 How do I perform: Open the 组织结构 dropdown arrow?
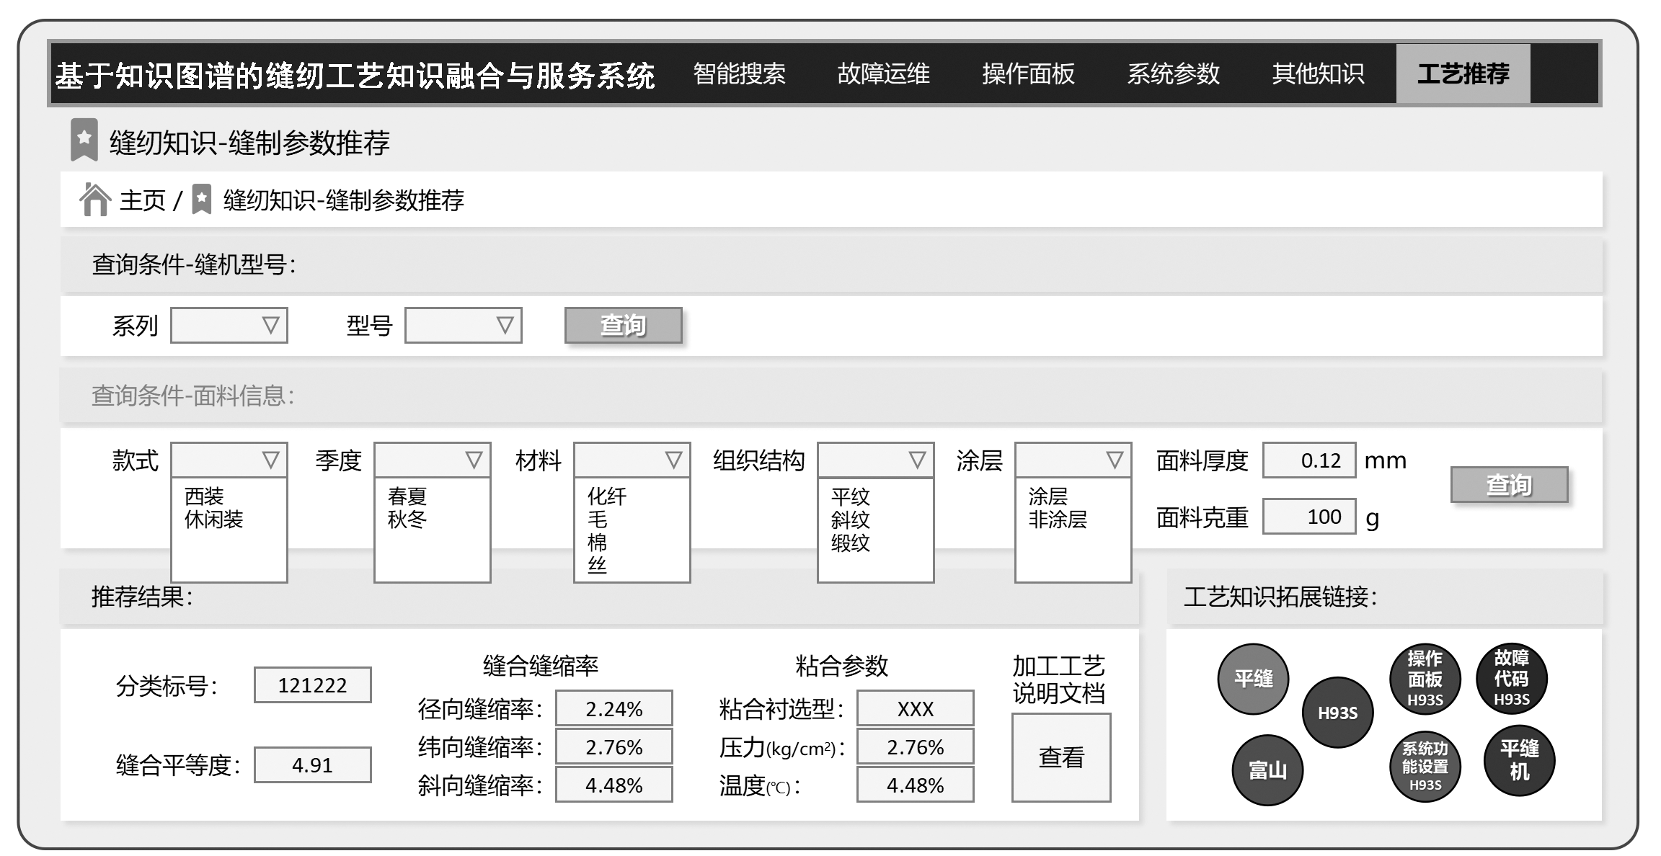pyautogui.click(x=916, y=460)
